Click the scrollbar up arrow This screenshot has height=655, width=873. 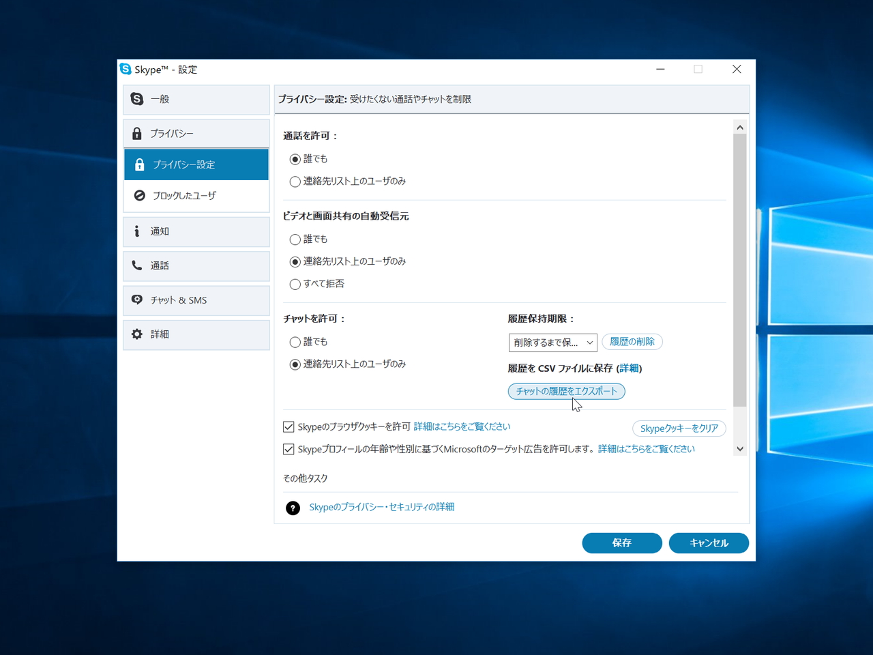click(x=739, y=127)
